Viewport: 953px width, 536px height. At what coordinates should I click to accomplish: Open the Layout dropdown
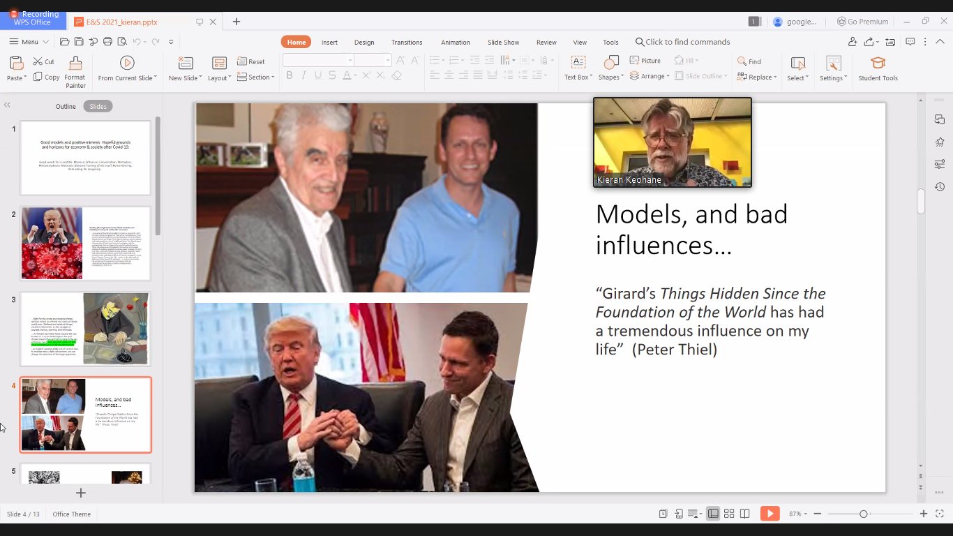(x=220, y=78)
